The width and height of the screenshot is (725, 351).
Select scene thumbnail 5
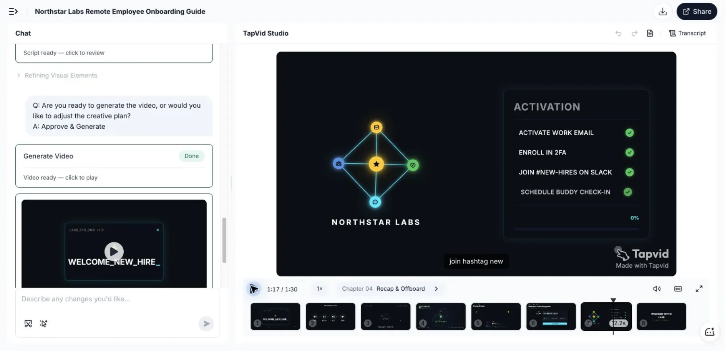coord(496,316)
